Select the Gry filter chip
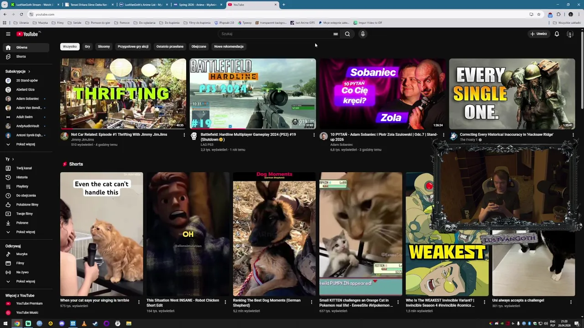 point(87,46)
